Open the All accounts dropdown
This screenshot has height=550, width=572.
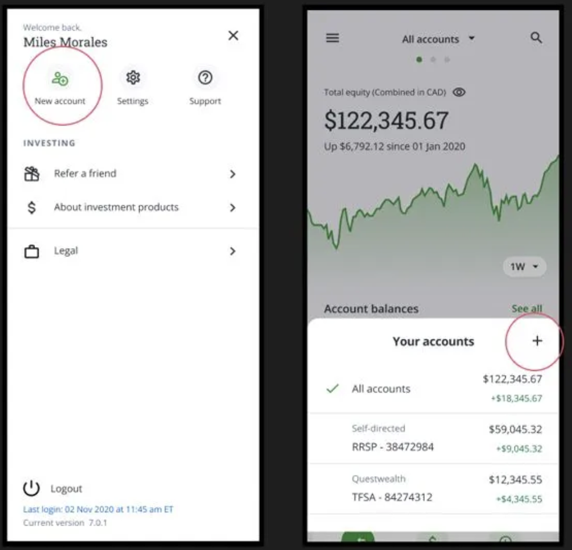(438, 38)
